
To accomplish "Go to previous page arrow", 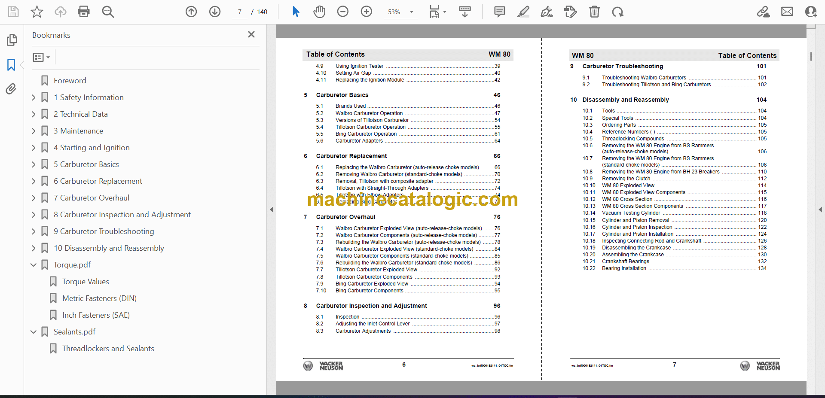I will point(191,12).
